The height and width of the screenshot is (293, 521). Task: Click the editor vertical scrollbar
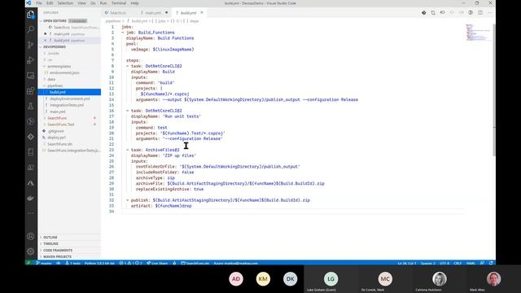pyautogui.click(x=494, y=90)
